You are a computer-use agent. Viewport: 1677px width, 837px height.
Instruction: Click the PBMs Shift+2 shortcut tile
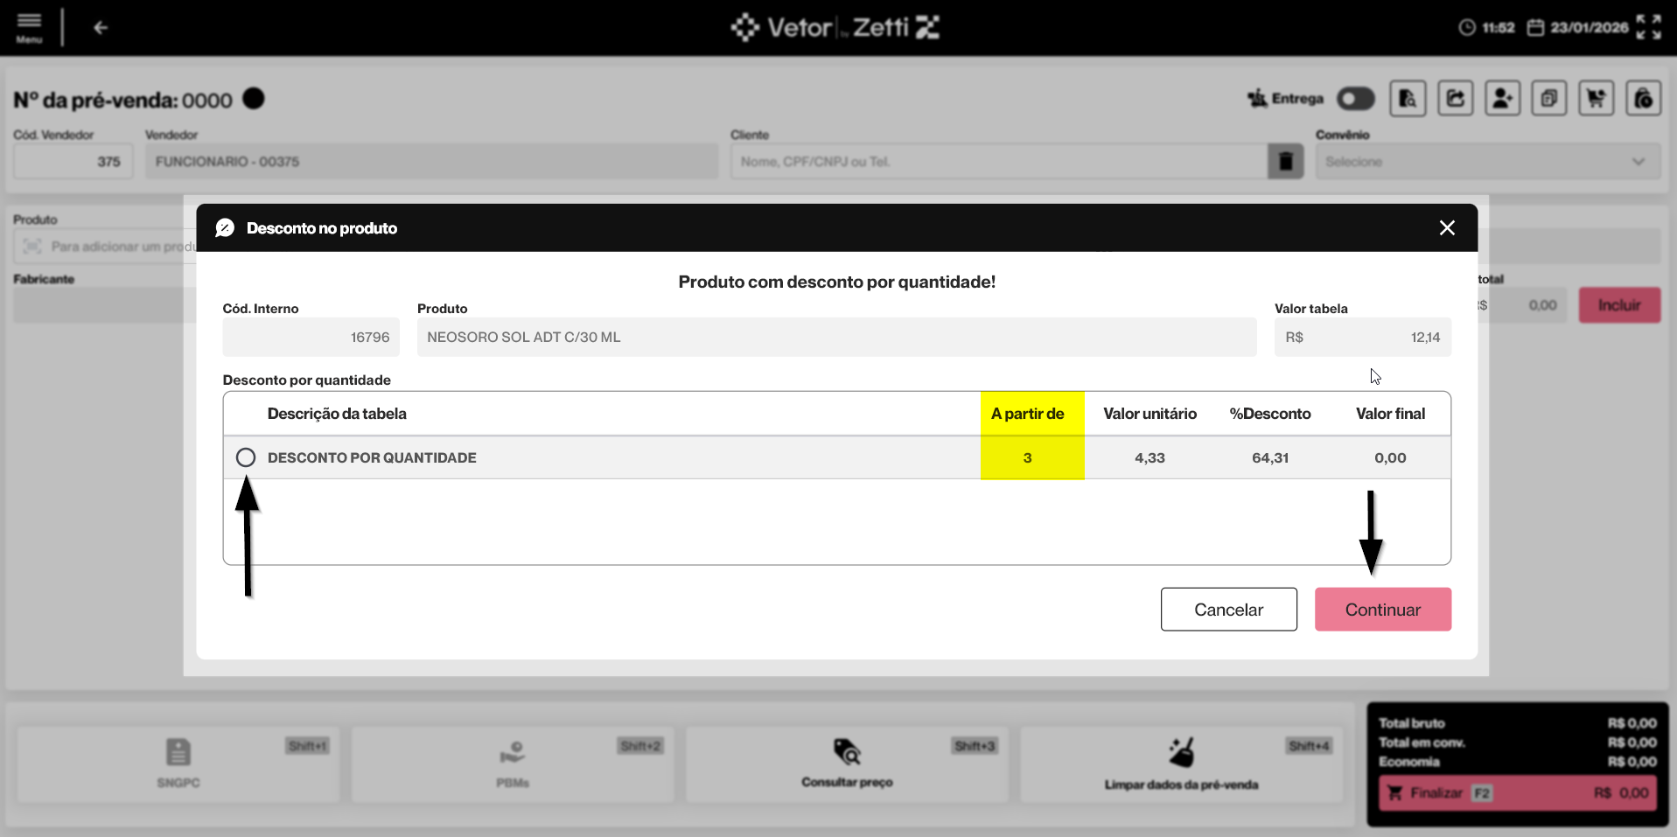pos(513,764)
